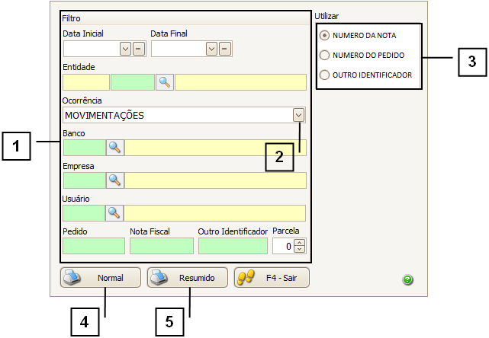The image size is (489, 338).
Task: Clear Data Final with minus button
Action: coord(224,49)
